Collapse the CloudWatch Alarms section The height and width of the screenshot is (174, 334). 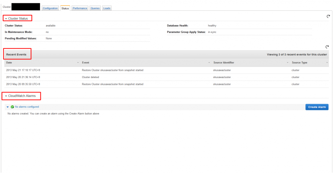point(6,96)
